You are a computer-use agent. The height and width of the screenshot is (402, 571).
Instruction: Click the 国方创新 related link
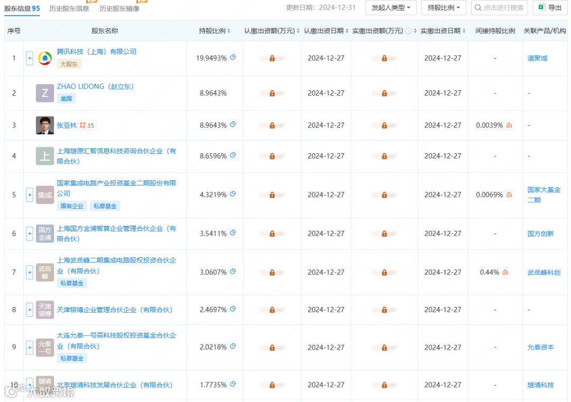(540, 233)
